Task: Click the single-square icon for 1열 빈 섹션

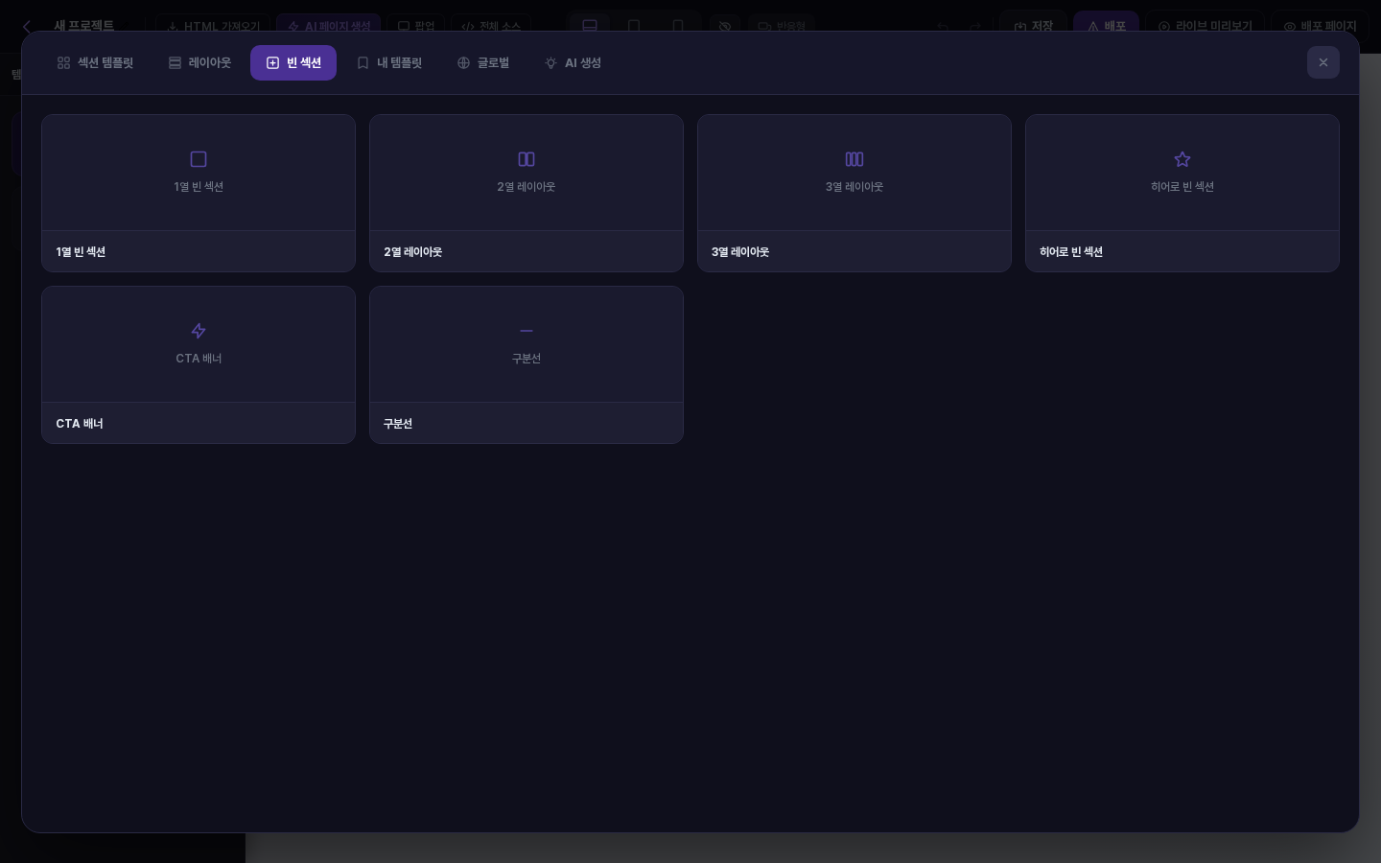Action: click(x=199, y=159)
